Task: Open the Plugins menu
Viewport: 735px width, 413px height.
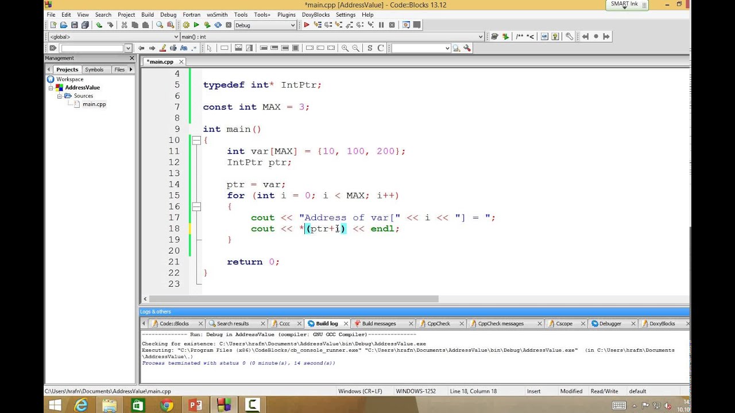Action: [286, 14]
